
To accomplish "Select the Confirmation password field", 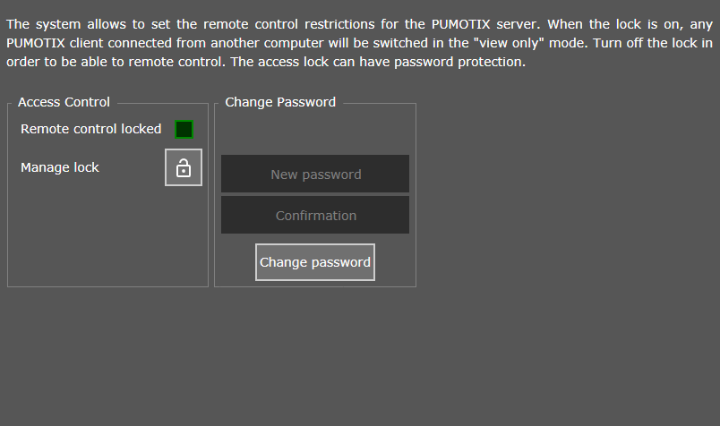I will point(315,215).
